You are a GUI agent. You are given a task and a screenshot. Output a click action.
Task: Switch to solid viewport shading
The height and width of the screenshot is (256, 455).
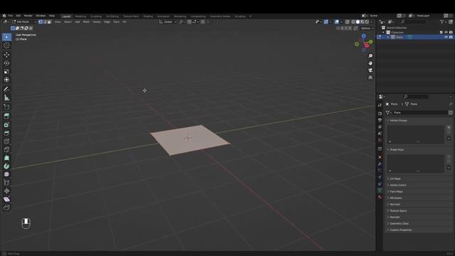[358, 22]
